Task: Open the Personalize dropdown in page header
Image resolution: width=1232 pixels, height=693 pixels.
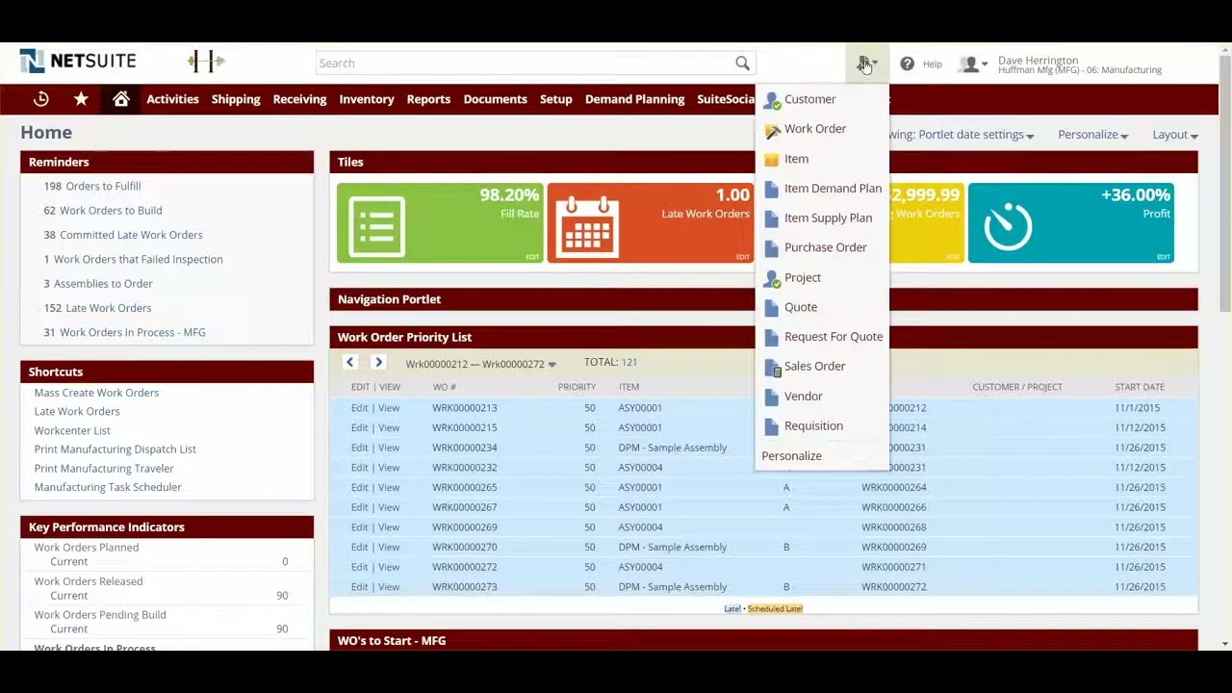Action: click(1092, 135)
